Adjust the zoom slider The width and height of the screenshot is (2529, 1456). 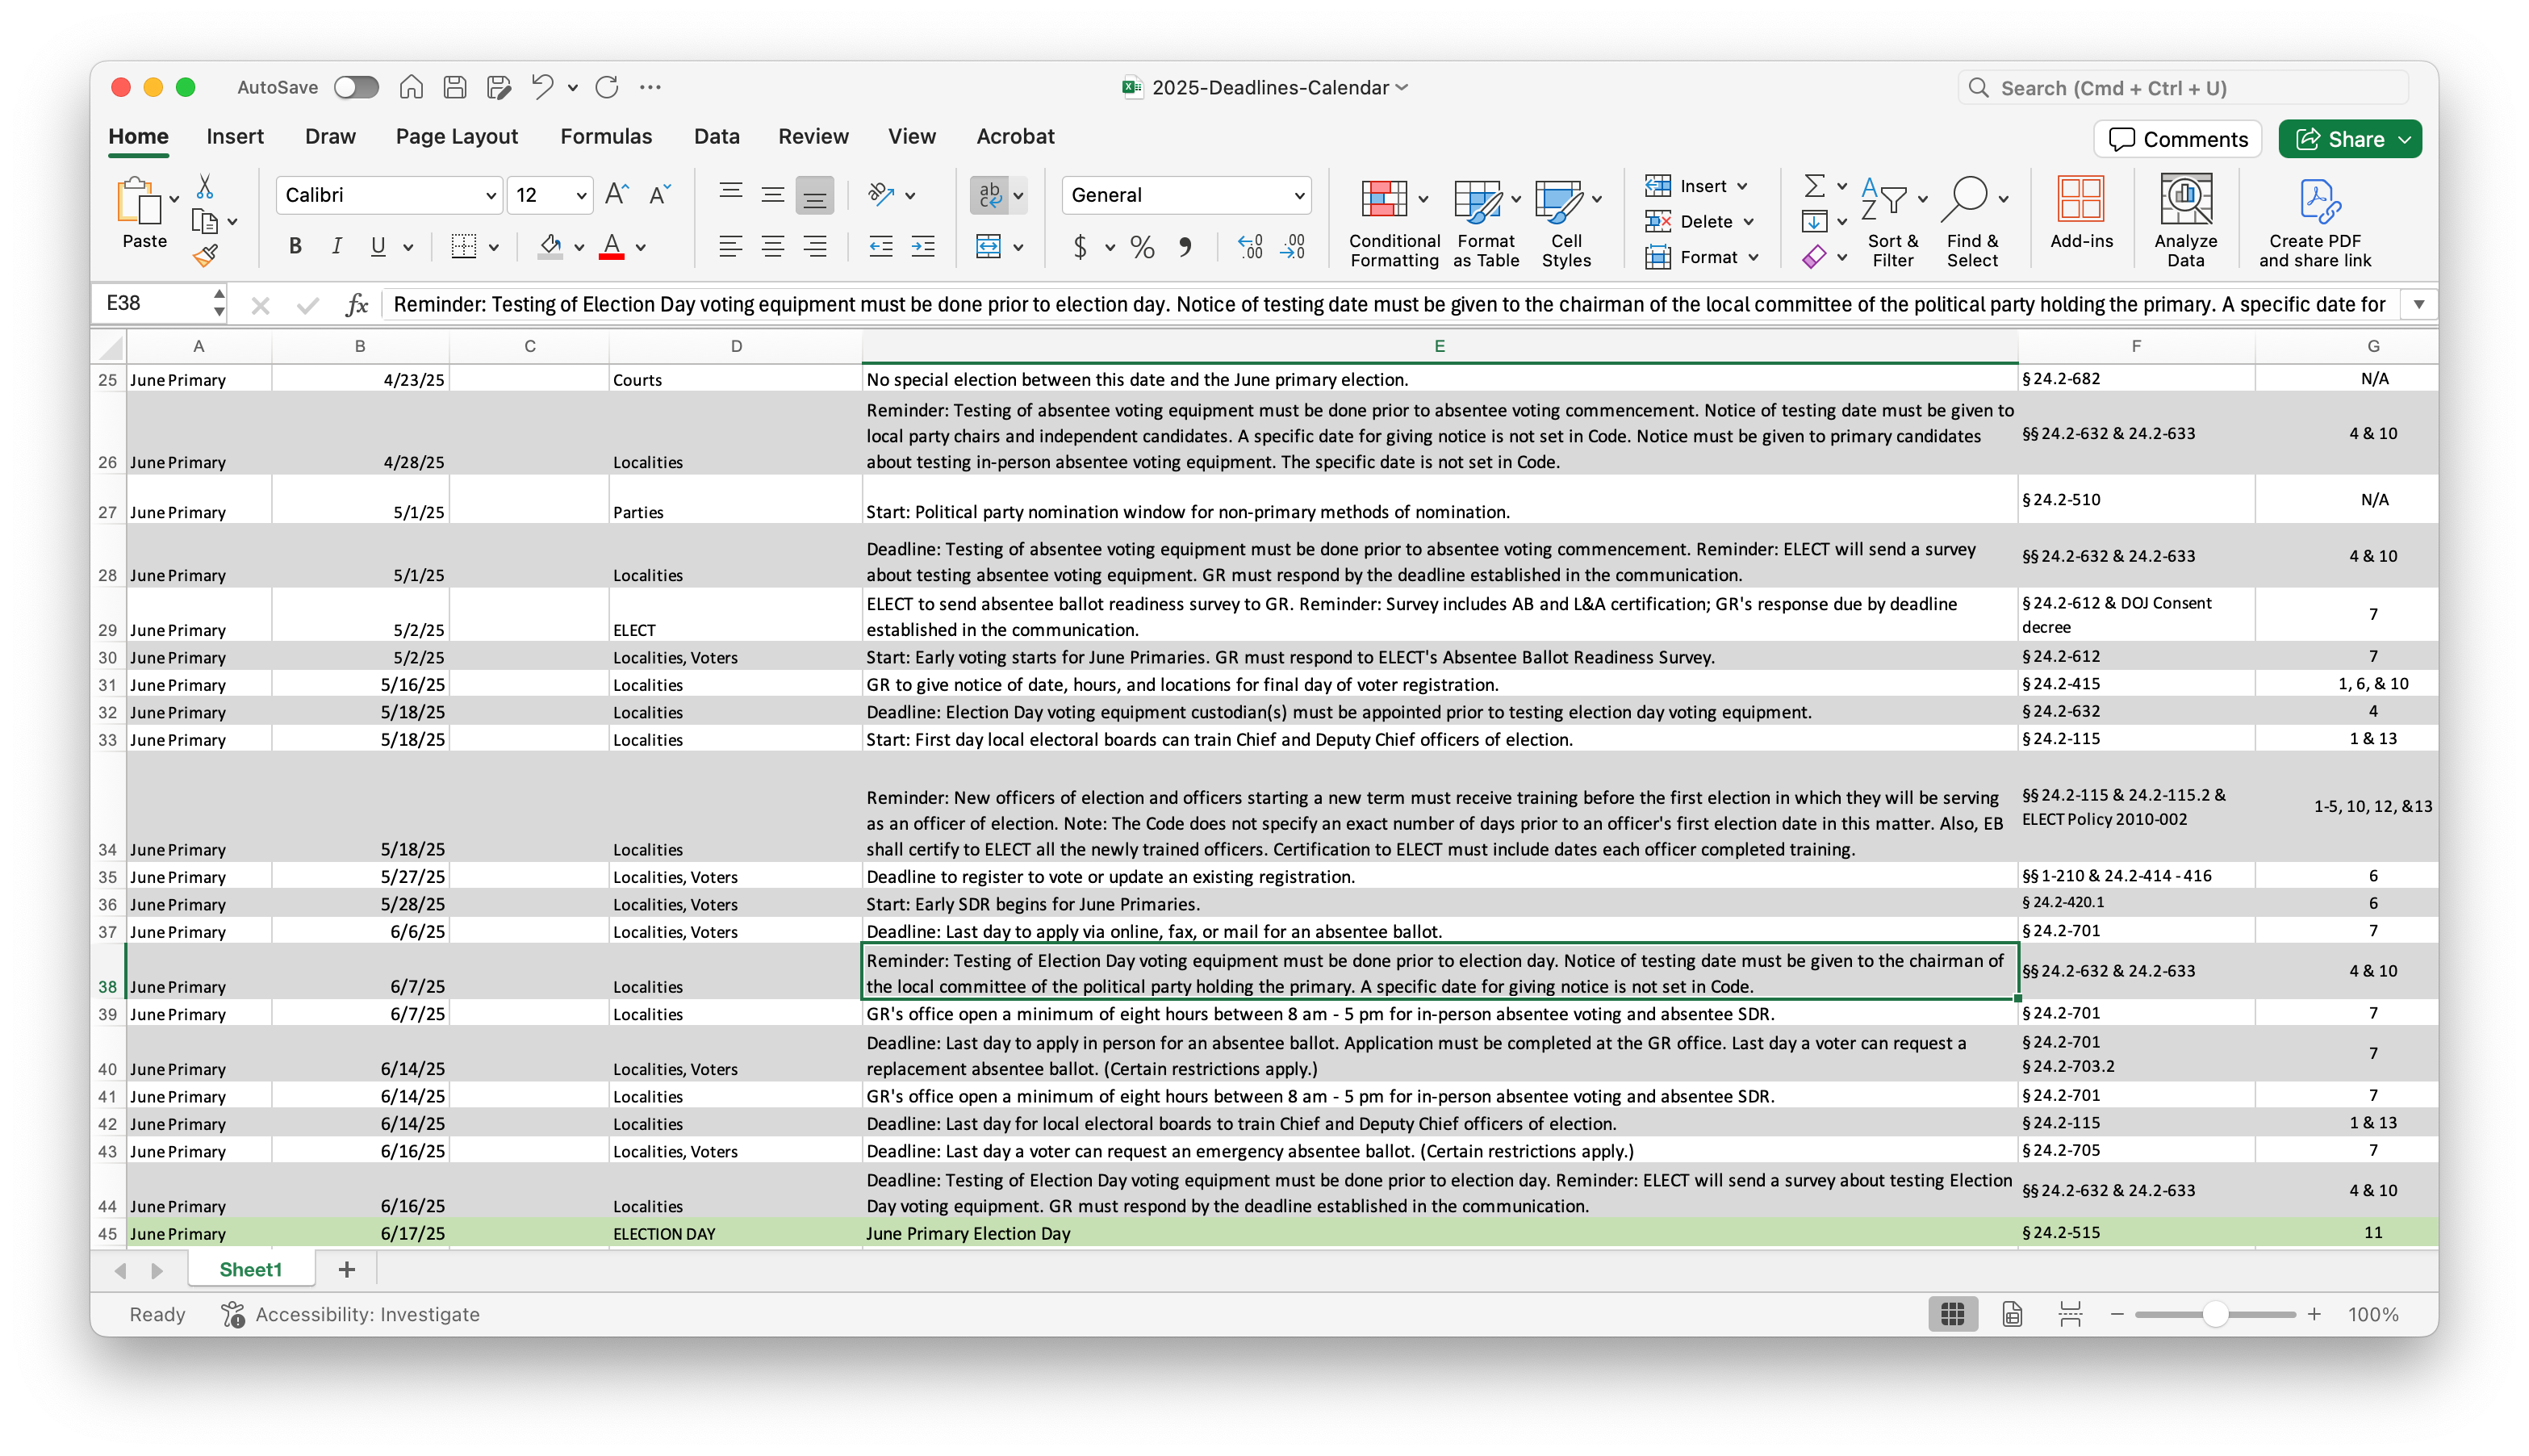[x=2215, y=1315]
